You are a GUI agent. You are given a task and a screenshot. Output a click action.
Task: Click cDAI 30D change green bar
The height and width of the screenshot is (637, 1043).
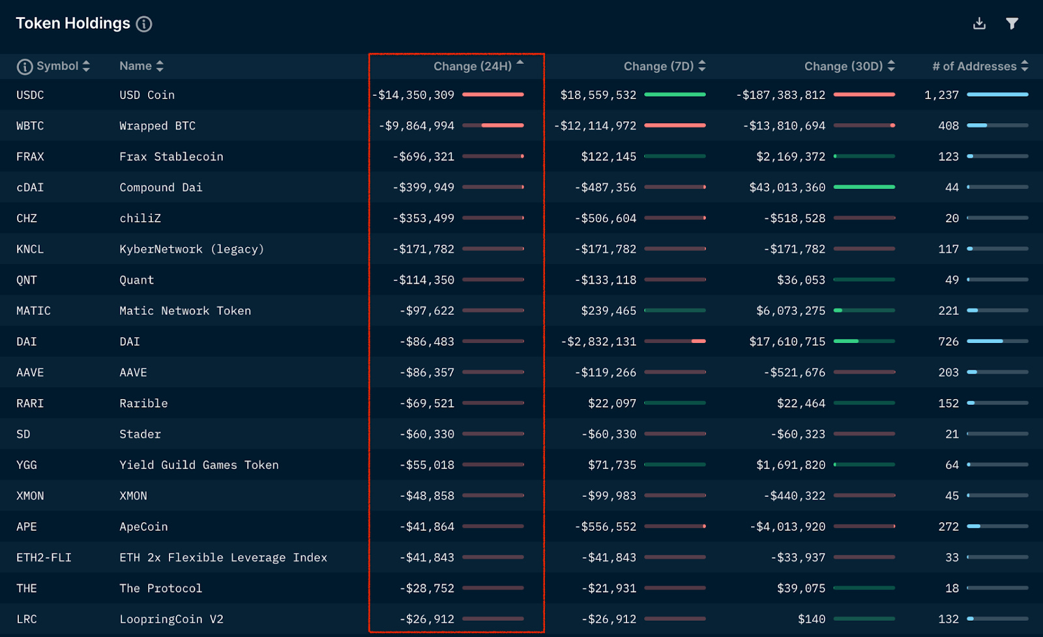pos(864,187)
